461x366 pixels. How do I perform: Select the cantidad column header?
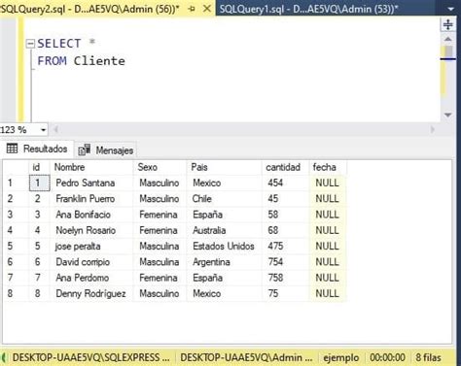(285, 167)
